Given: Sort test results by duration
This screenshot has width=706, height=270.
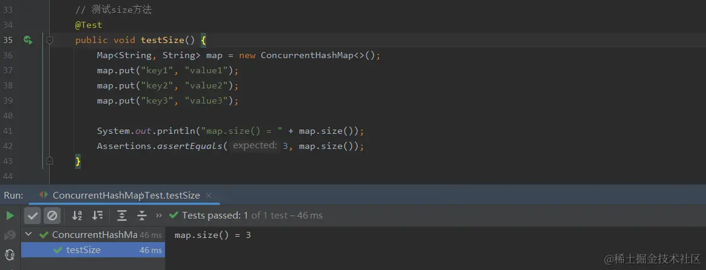Looking at the screenshot, I should pyautogui.click(x=97, y=216).
